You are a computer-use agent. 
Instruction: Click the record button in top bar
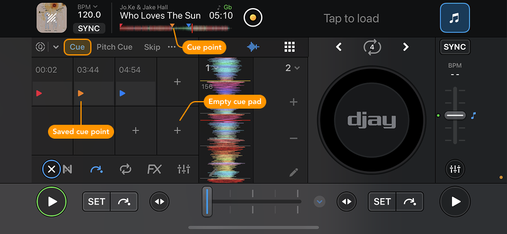pos(252,18)
